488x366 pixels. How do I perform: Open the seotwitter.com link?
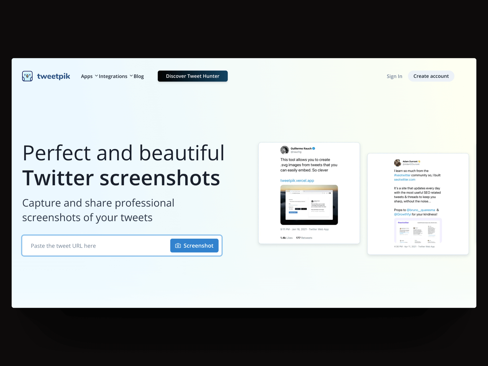point(404,179)
